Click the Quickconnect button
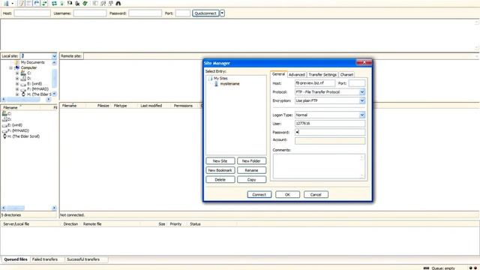480x270 pixels. 205,13
